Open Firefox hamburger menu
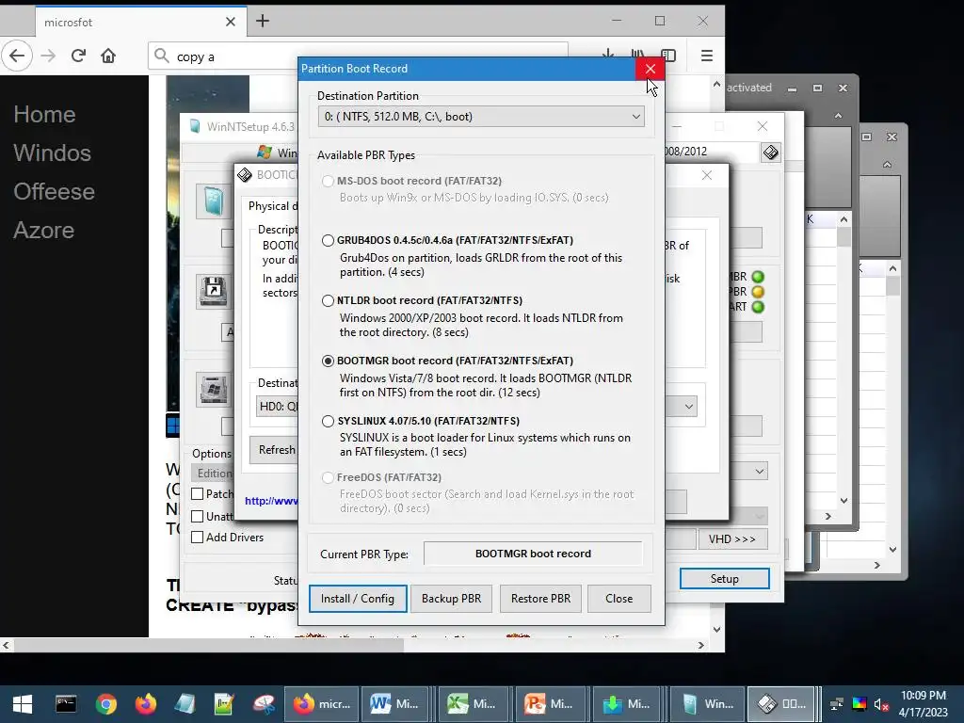 (x=706, y=56)
